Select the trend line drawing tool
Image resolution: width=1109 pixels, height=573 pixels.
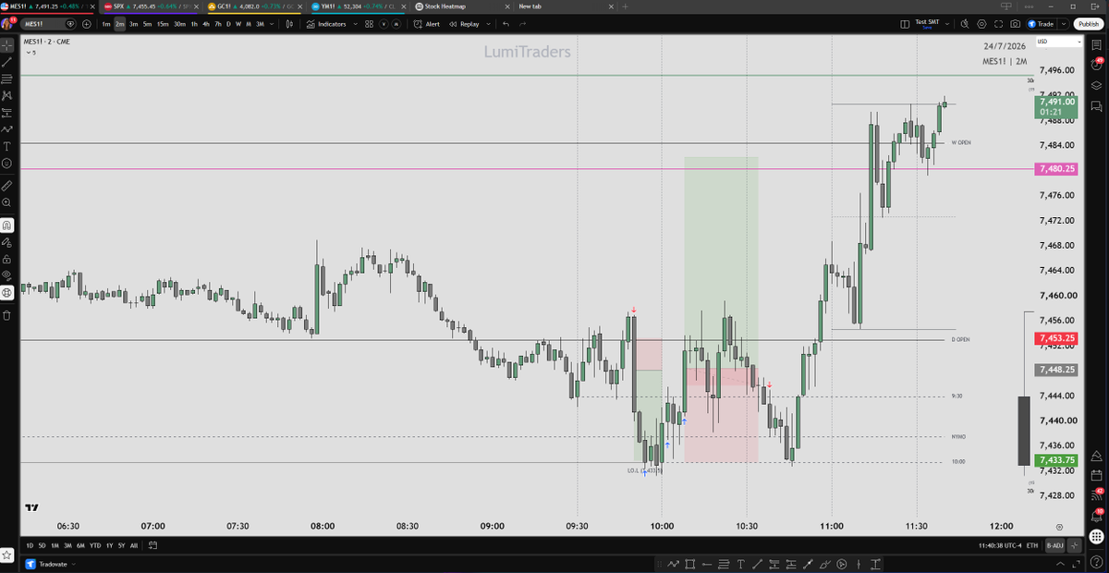pyautogui.click(x=6, y=61)
